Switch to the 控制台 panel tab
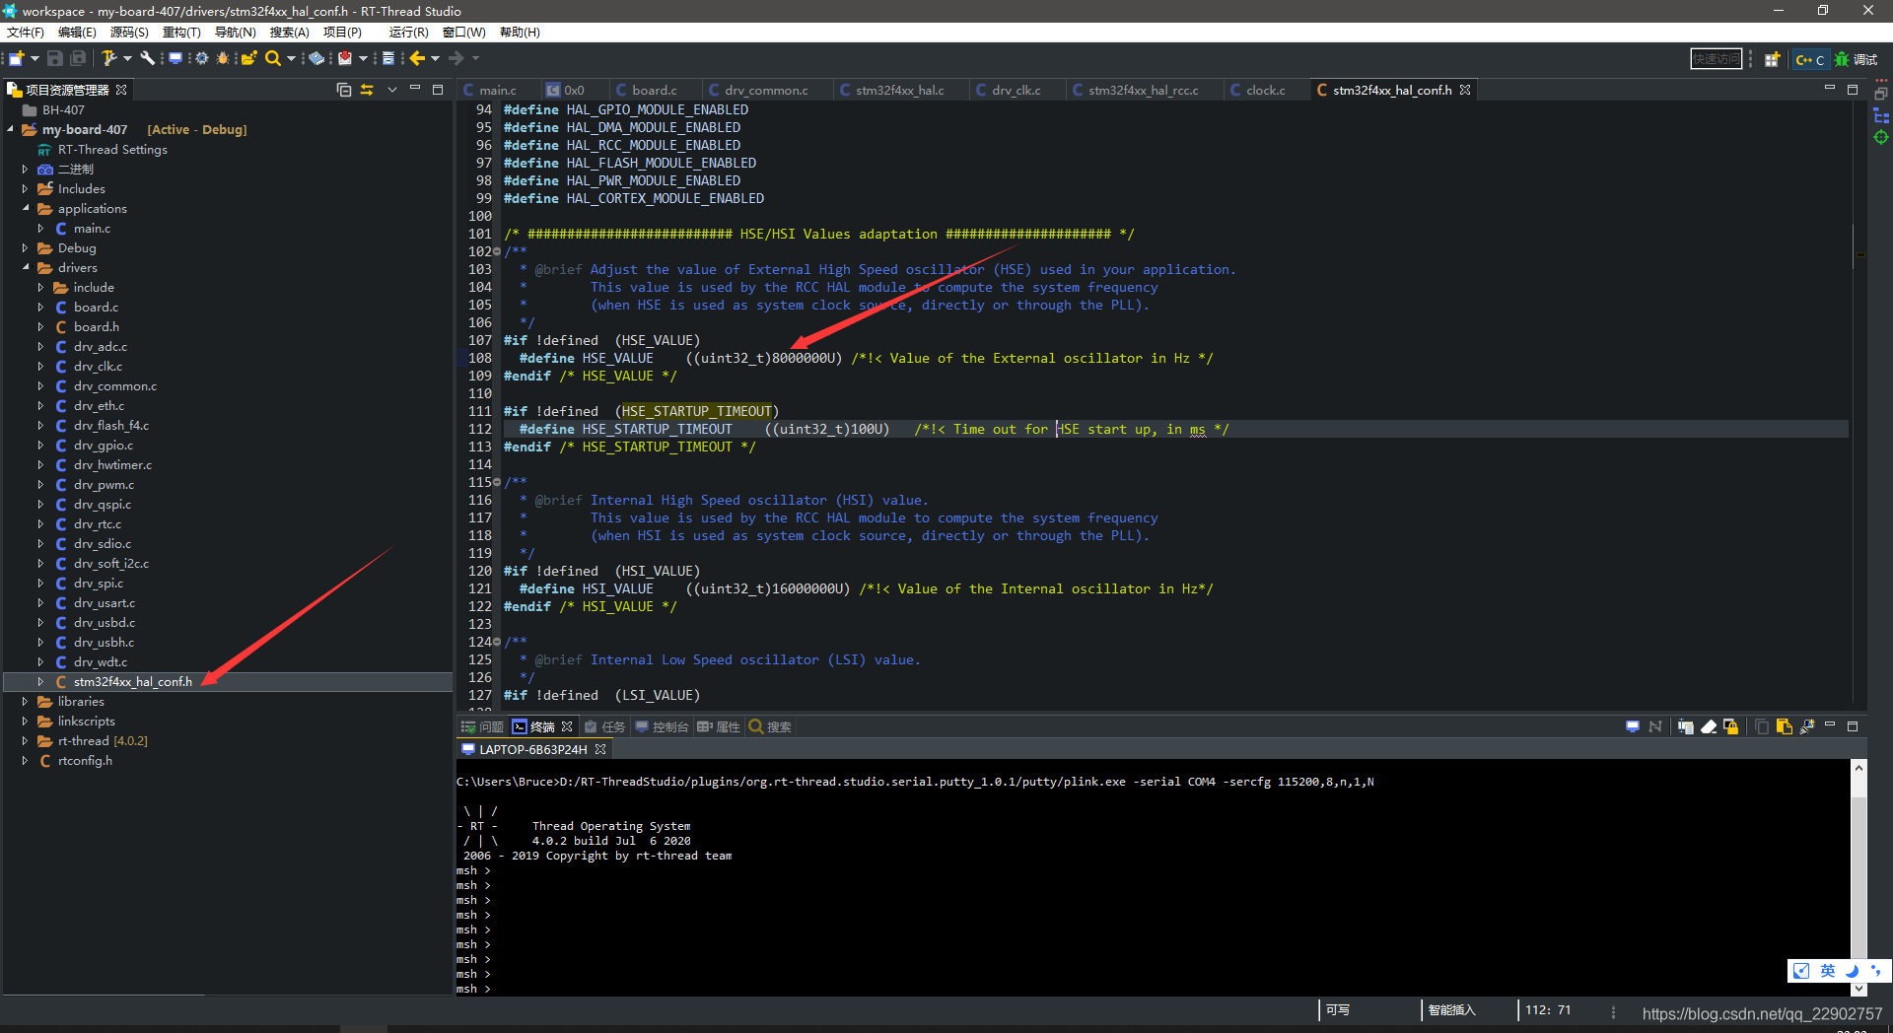Screen dimensions: 1893x1033 click(x=662, y=726)
